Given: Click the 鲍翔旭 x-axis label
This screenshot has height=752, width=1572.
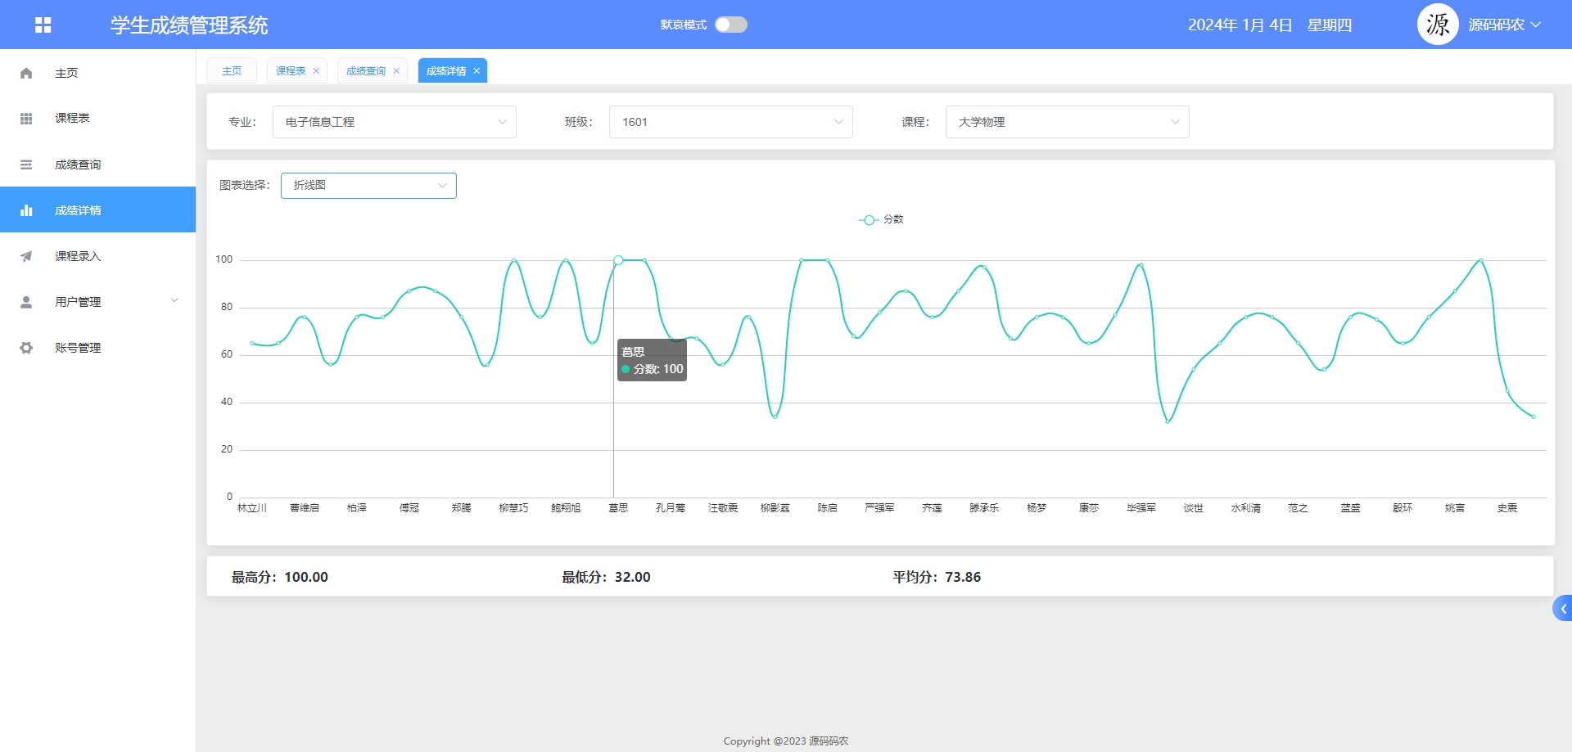Looking at the screenshot, I should click(566, 508).
